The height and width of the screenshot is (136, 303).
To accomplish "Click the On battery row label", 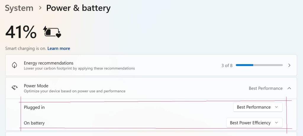I will click(34, 123).
